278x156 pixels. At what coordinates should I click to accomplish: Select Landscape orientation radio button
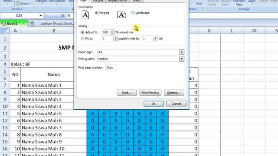132,13
